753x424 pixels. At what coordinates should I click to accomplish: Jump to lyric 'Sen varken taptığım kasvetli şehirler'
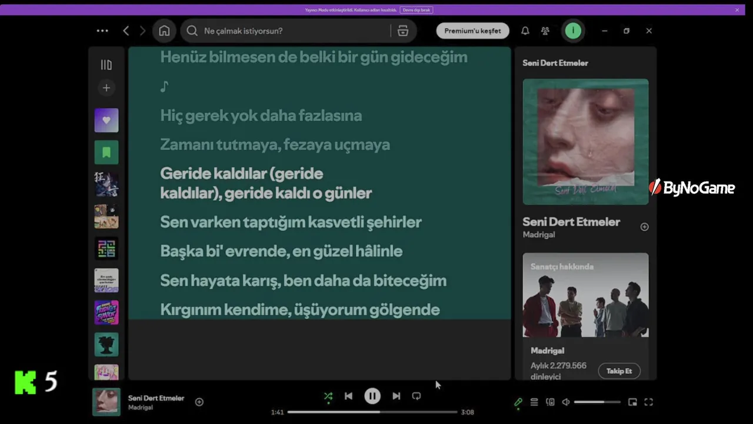point(291,222)
